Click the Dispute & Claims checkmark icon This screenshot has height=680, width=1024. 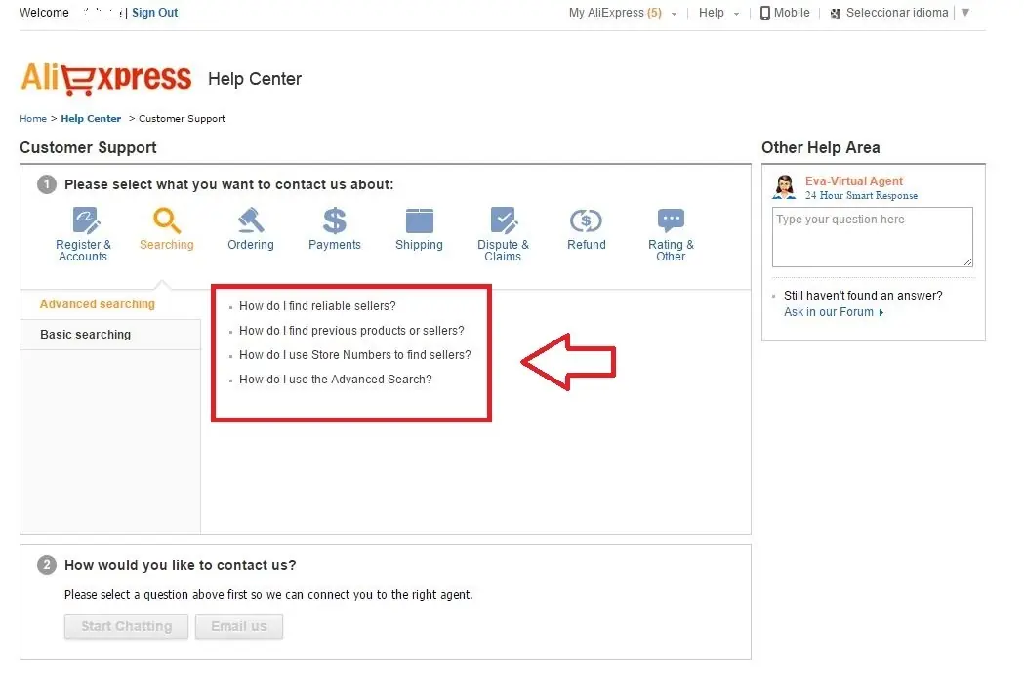[504, 220]
